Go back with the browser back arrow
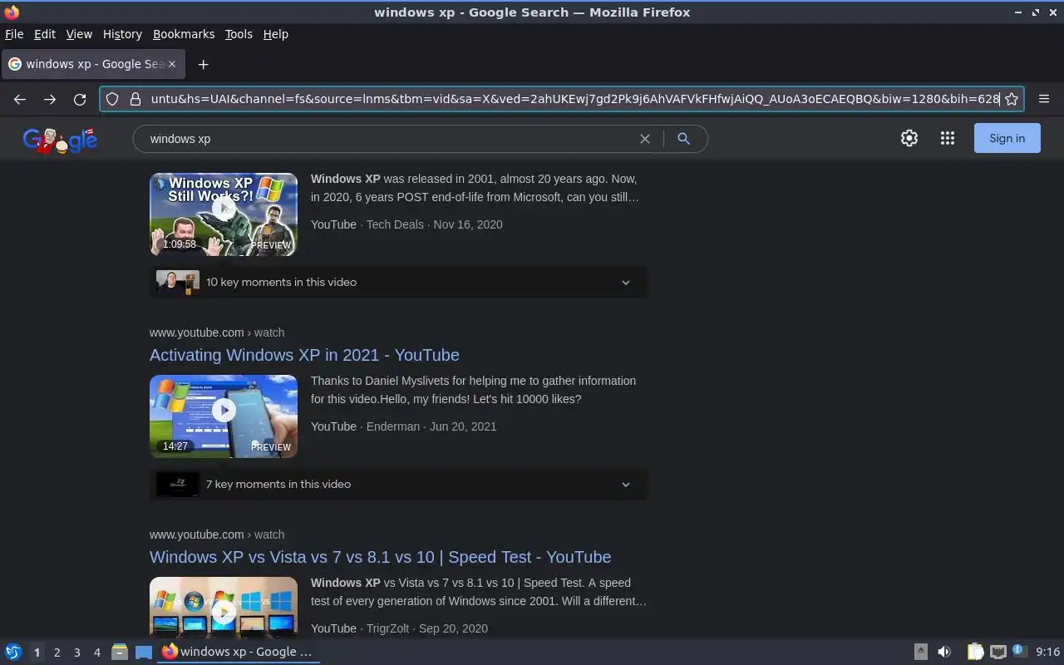The height and width of the screenshot is (665, 1064). pyautogui.click(x=20, y=99)
